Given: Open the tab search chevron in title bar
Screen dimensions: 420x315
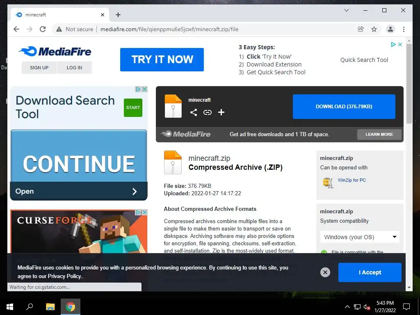Looking at the screenshot, I should 346,10.
